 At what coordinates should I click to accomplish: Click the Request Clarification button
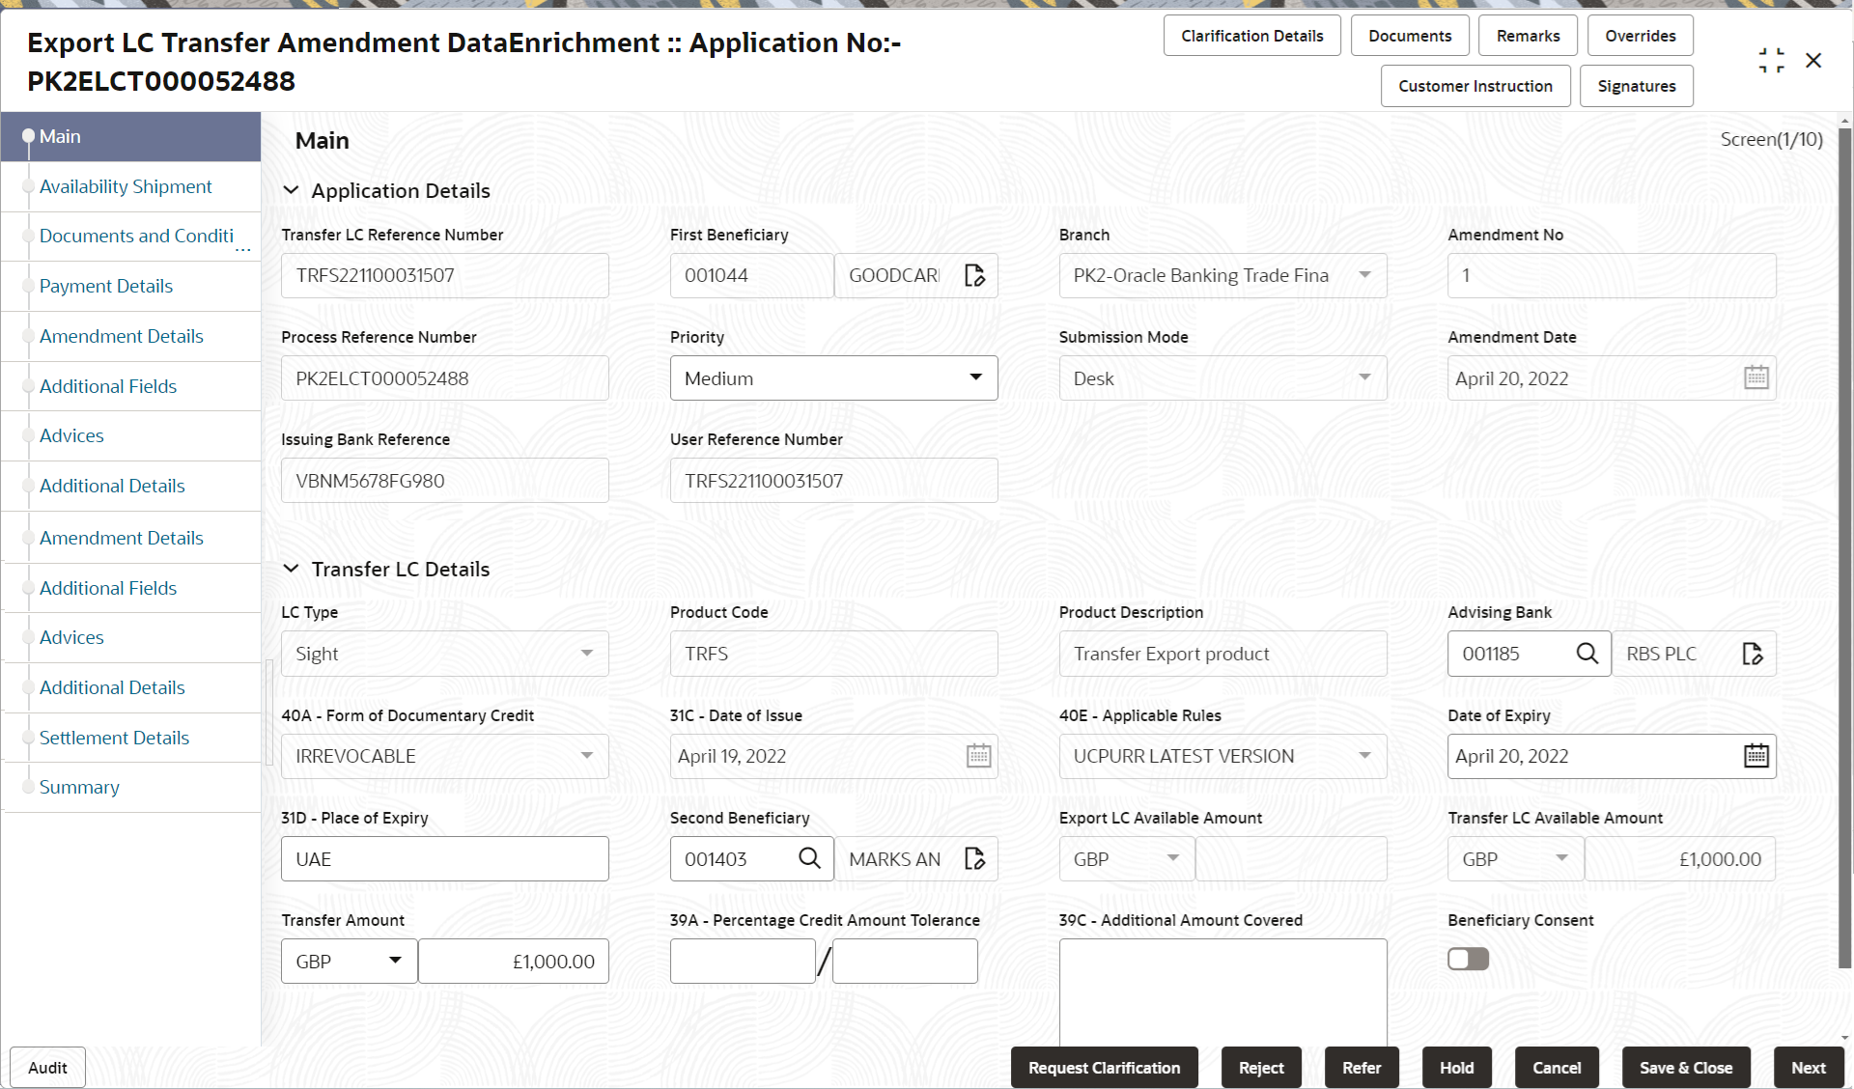click(1104, 1068)
